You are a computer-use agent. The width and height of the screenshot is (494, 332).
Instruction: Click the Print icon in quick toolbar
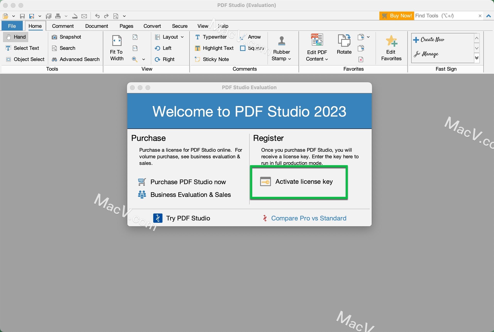58,16
